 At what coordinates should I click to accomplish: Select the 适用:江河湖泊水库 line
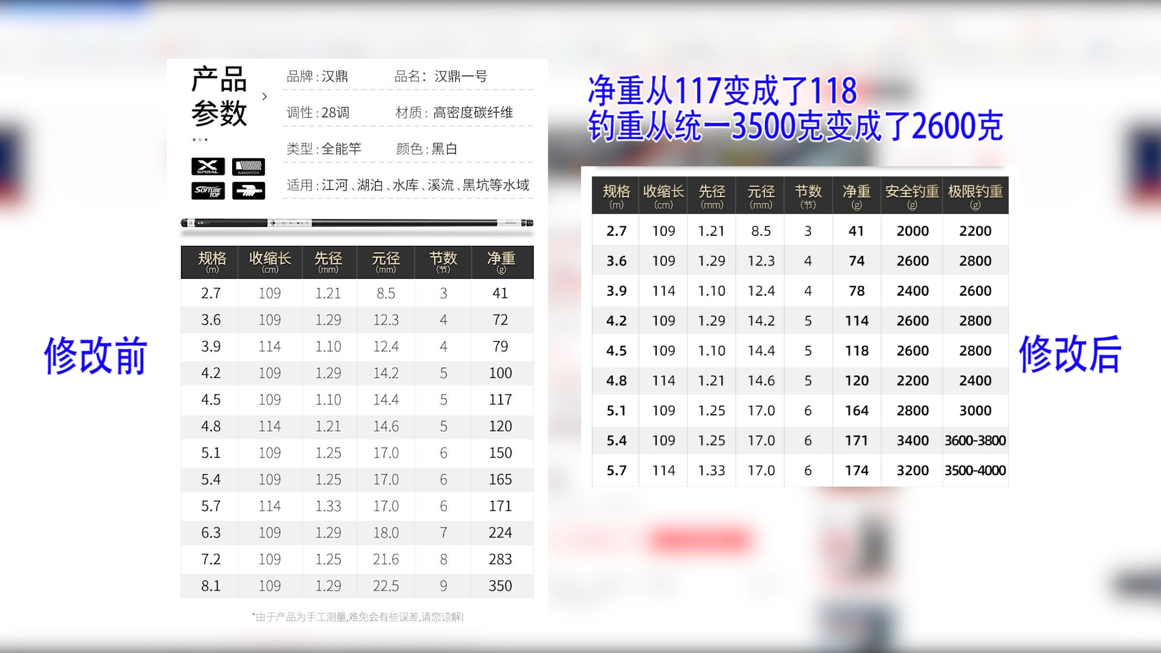pos(408,185)
